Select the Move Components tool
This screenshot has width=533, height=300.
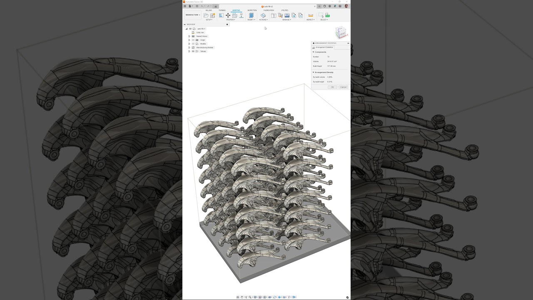pyautogui.click(x=228, y=15)
